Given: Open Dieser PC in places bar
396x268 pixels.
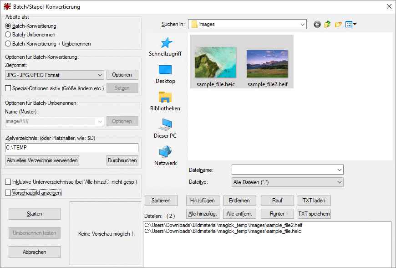Looking at the screenshot, I should 165,124.
